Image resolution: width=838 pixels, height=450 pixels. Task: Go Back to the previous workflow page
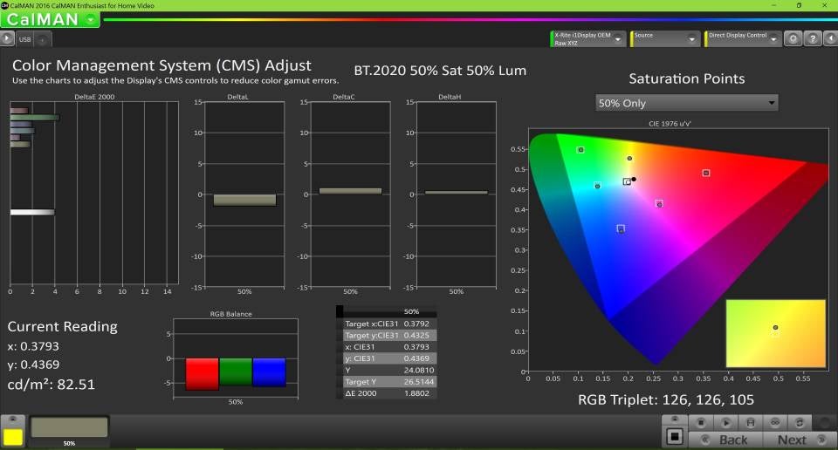click(725, 440)
